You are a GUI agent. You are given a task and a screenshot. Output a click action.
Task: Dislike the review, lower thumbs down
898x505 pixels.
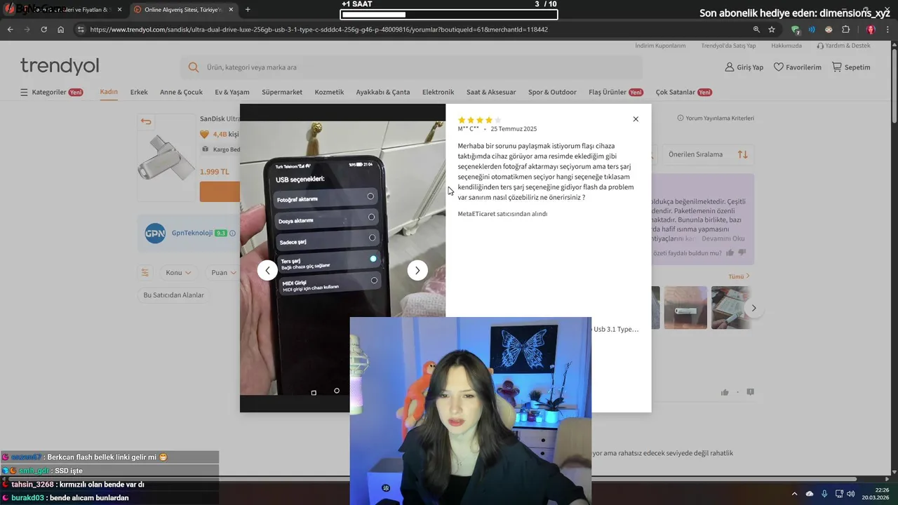(750, 392)
